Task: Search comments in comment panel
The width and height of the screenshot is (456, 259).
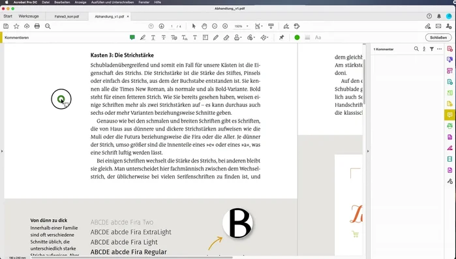Action: [x=416, y=49]
